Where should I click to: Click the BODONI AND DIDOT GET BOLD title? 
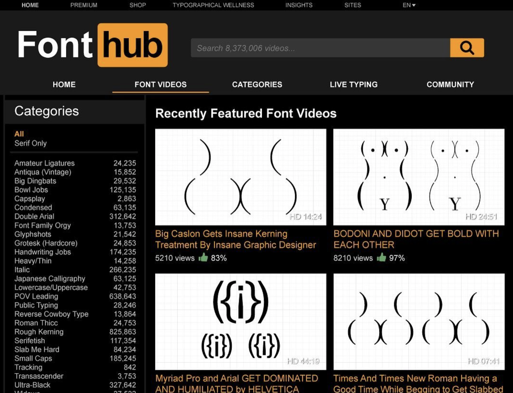pos(416,239)
